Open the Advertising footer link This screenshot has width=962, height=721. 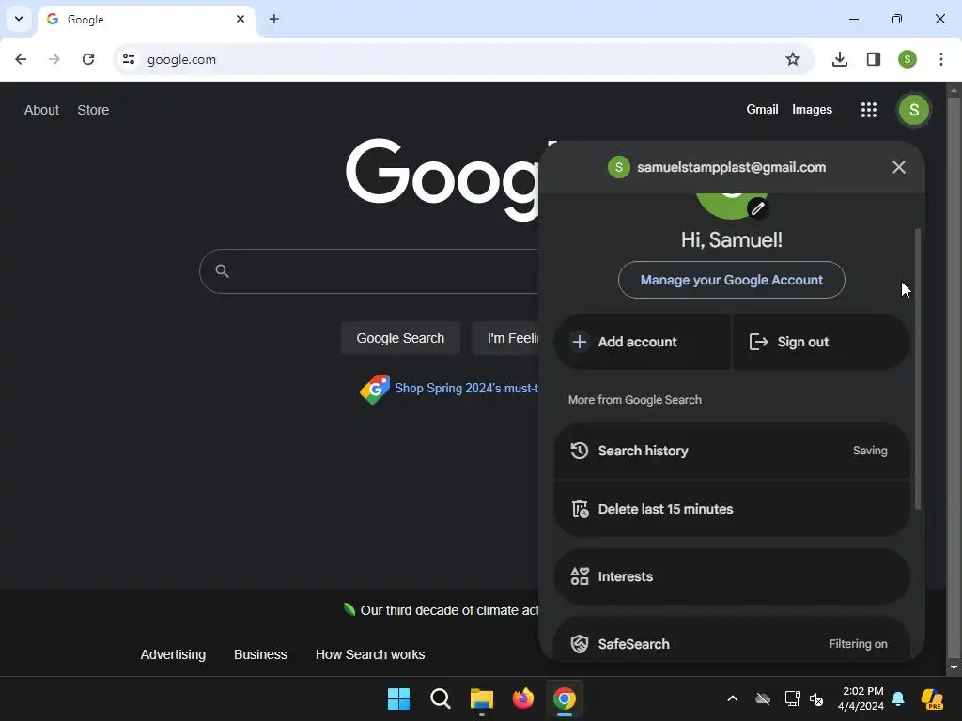(x=173, y=654)
